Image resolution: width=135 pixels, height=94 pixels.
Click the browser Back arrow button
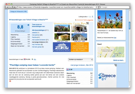click(7, 7)
